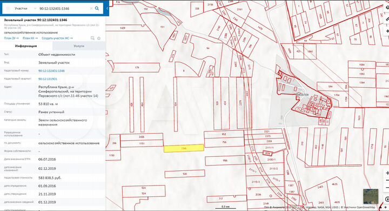This screenshot has width=389, height=211.
Task: Click parcel 94 on the map
Action: coord(207,48)
